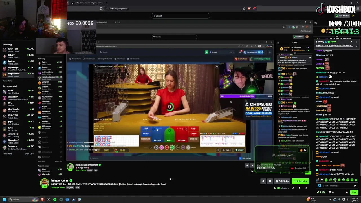Expand Recommended list with Show More

click(x=7, y=154)
